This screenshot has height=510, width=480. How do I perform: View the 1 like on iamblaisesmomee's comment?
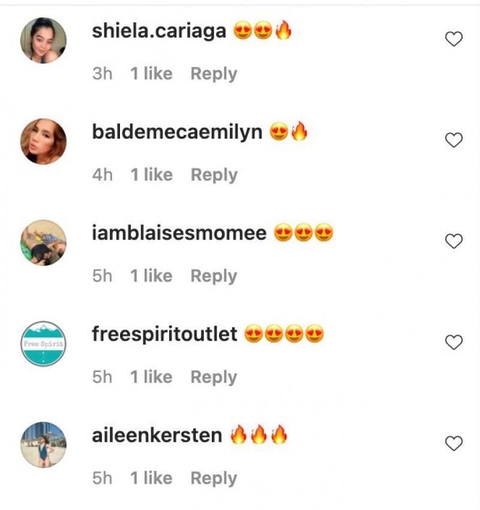click(152, 276)
